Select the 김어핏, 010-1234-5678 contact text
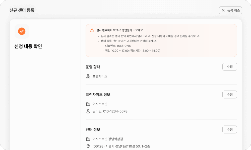 tap(110, 111)
